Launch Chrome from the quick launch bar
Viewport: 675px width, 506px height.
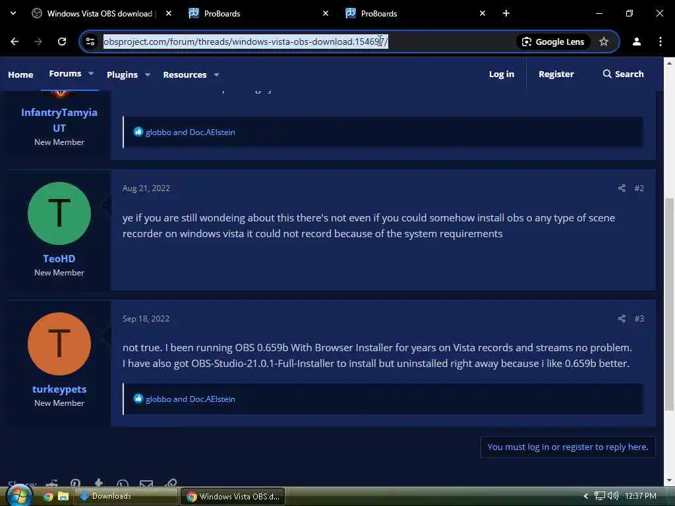(x=47, y=496)
